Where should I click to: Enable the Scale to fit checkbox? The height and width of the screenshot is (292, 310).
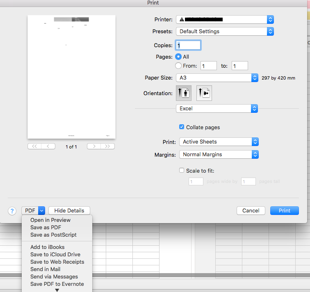pyautogui.click(x=182, y=170)
